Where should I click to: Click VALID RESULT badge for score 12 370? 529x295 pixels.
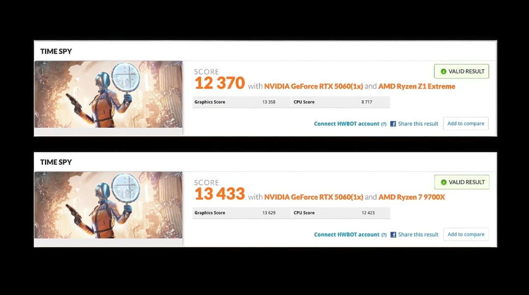[462, 71]
